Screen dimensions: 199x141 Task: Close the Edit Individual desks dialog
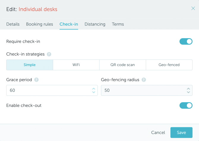pyautogui.click(x=193, y=9)
